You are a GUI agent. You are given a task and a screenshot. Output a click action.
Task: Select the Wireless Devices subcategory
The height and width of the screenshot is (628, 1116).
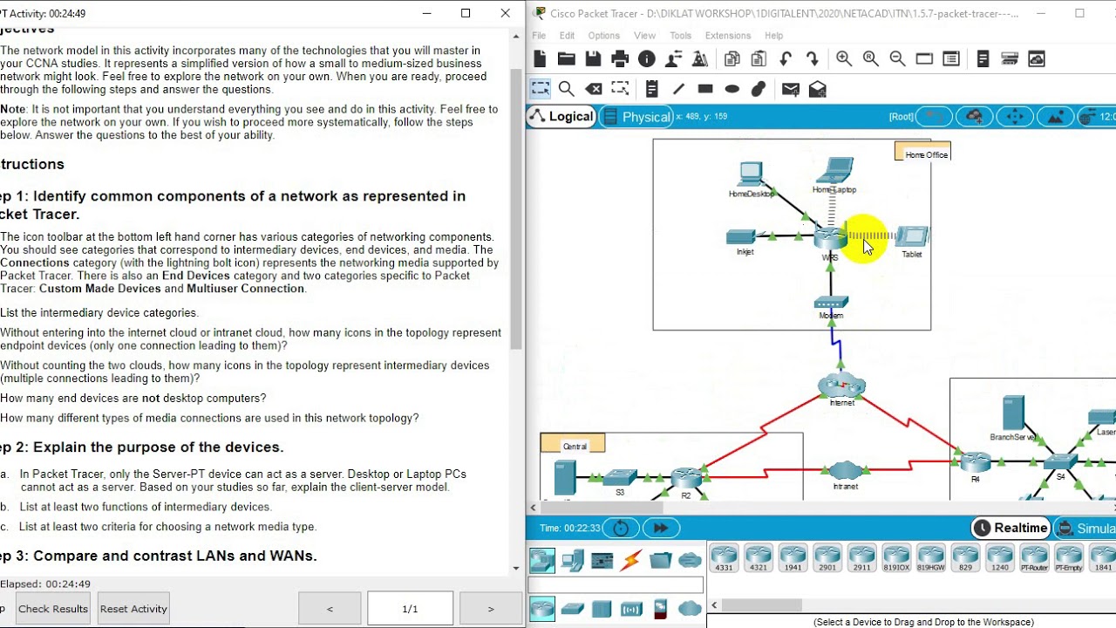pyautogui.click(x=630, y=609)
